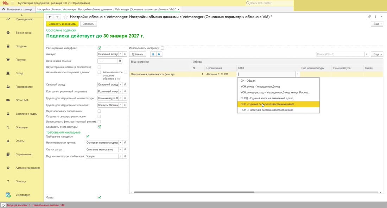This screenshot has width=387, height=208.
Task: Toggle Создавать счета фактуры checkbox
Action: (x=99, y=127)
